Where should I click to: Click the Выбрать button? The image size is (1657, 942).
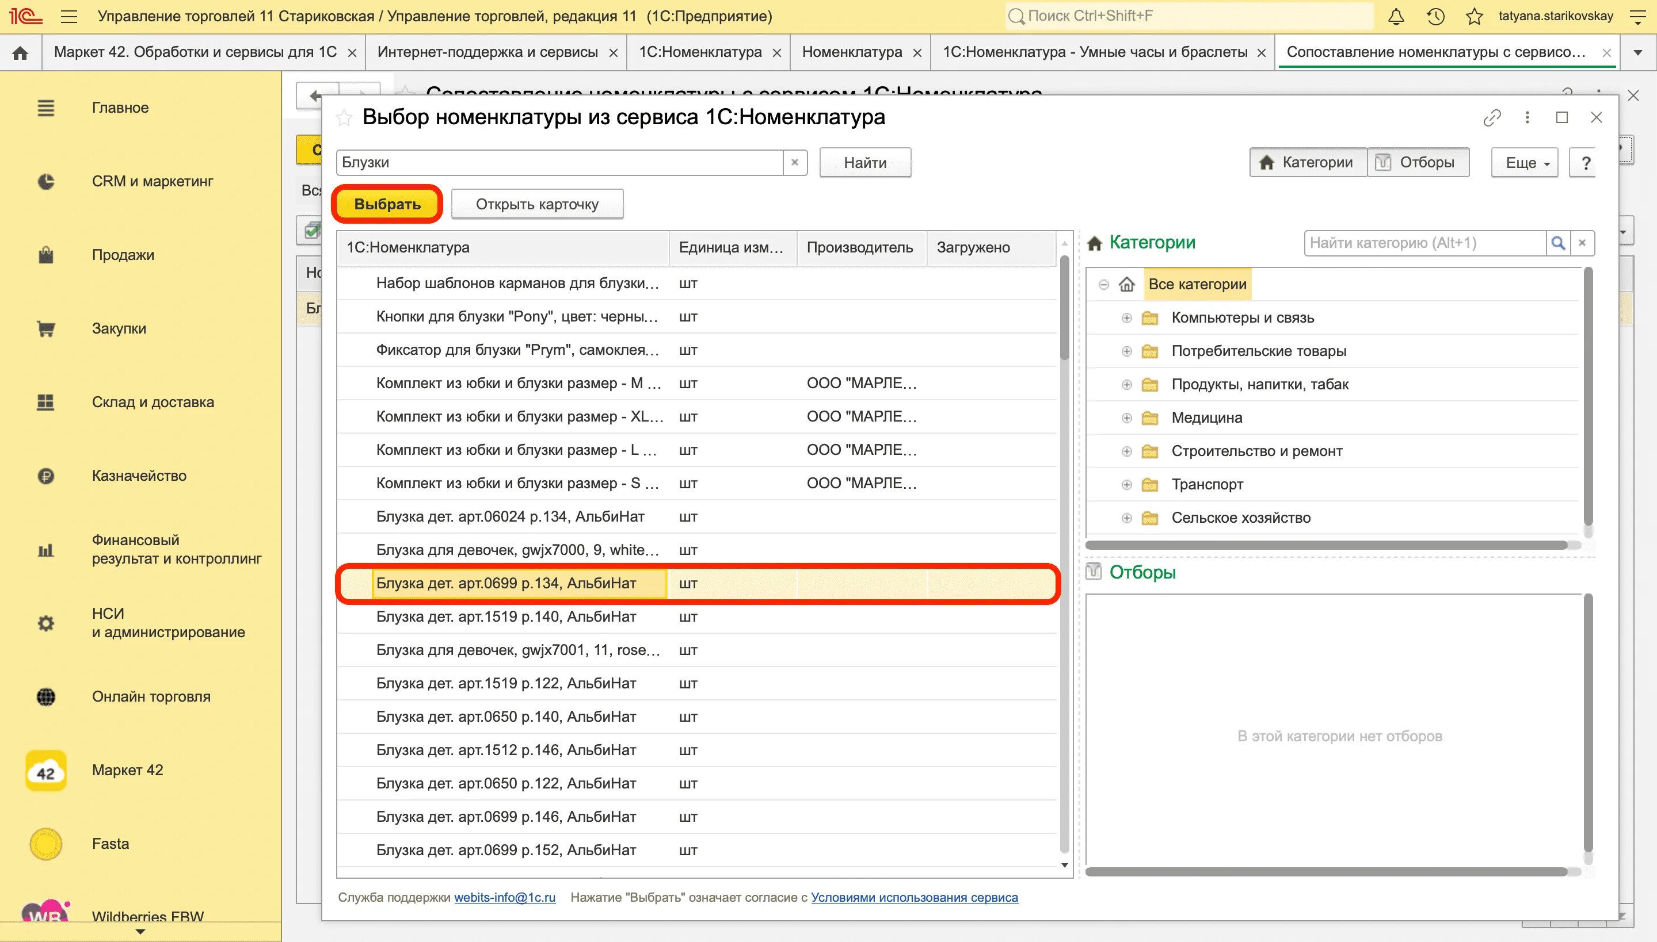(x=387, y=205)
